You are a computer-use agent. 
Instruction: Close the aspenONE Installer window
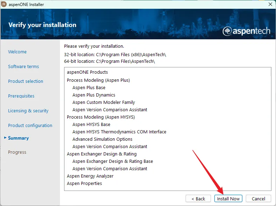point(270,4)
